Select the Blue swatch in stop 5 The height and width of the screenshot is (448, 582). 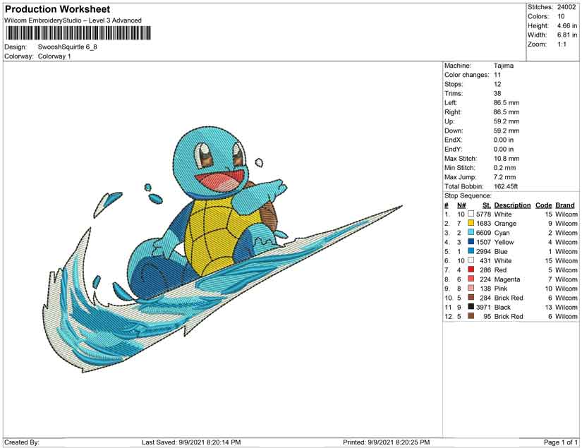[x=471, y=251]
